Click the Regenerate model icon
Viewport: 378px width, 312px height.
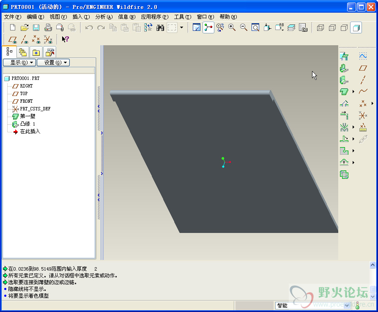pos(148,28)
